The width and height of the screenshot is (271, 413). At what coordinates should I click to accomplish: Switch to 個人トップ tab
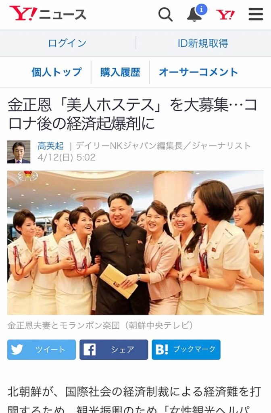(x=56, y=72)
